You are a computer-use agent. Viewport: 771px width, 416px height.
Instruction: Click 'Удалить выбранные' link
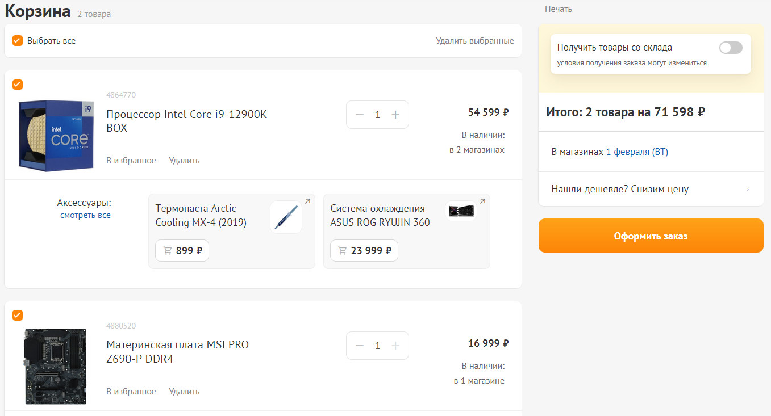tap(475, 41)
